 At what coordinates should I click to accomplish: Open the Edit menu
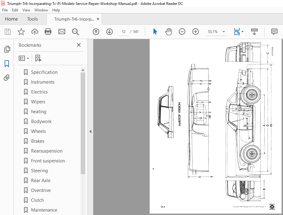click(15, 10)
